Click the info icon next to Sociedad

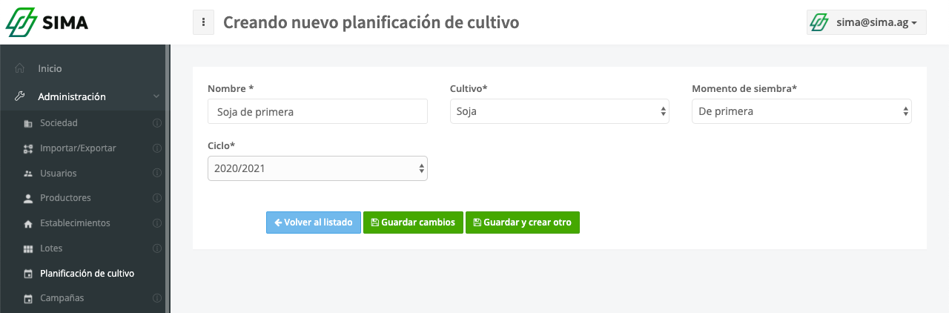[156, 123]
